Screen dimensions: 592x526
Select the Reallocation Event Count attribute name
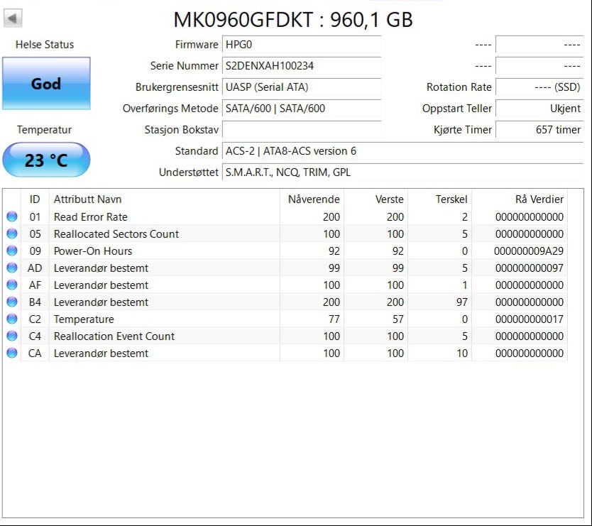pyautogui.click(x=114, y=336)
